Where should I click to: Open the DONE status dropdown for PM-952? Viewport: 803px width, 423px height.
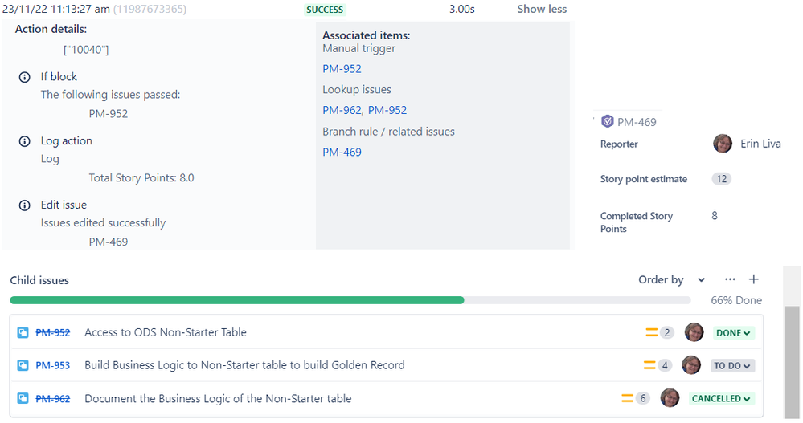tap(733, 333)
